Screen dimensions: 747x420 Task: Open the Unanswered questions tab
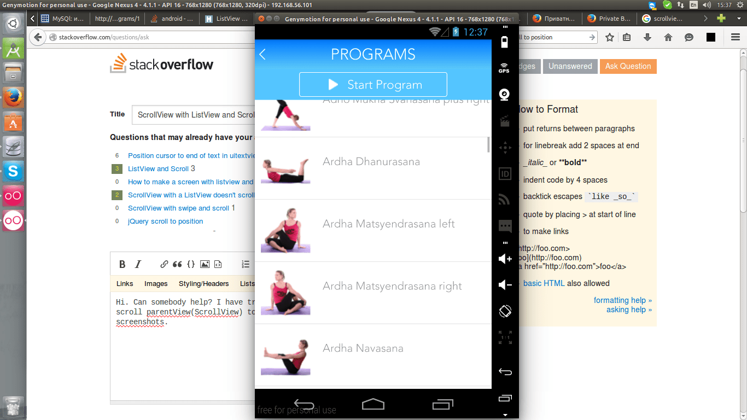570,66
